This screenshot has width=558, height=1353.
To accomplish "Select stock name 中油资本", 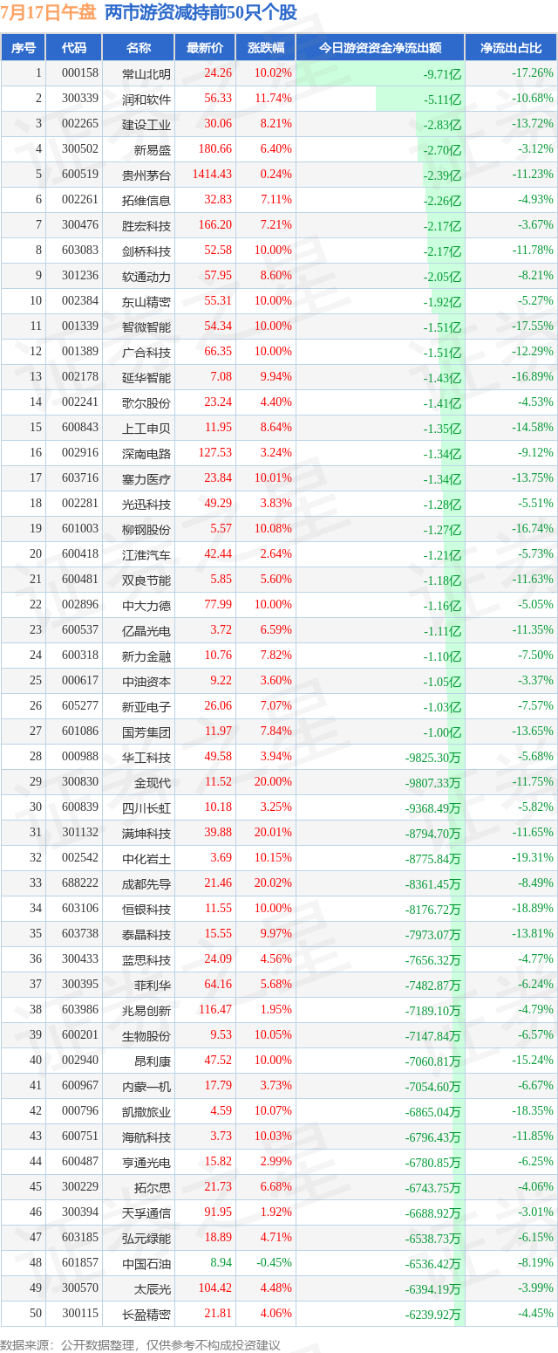I will tap(146, 681).
